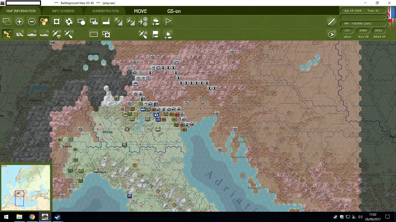
Task: Click the Geneva city label on the map
Action: [35, 100]
